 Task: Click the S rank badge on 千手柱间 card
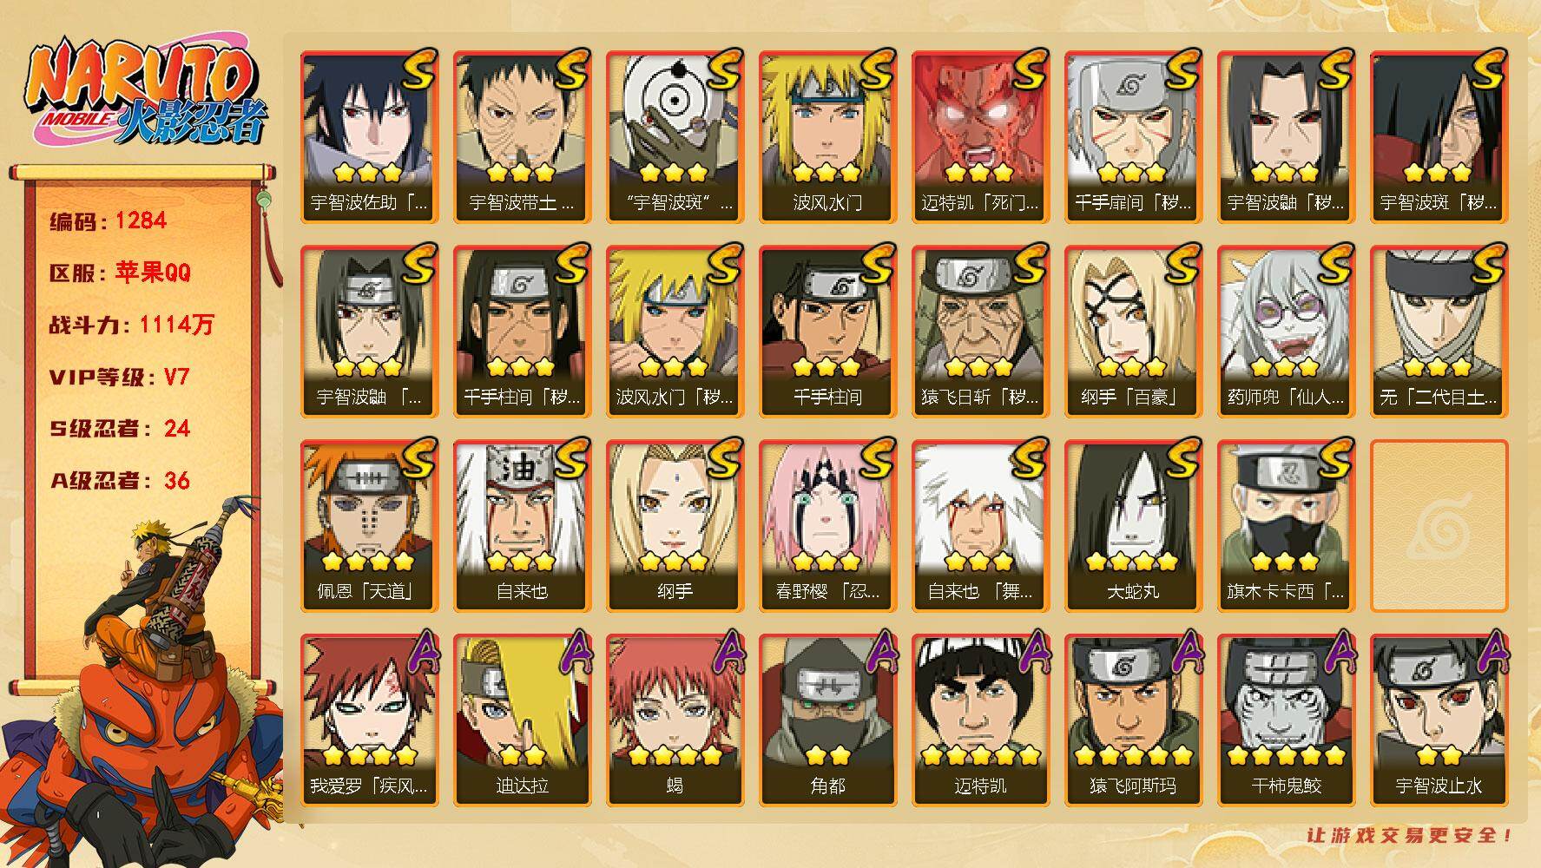[876, 264]
